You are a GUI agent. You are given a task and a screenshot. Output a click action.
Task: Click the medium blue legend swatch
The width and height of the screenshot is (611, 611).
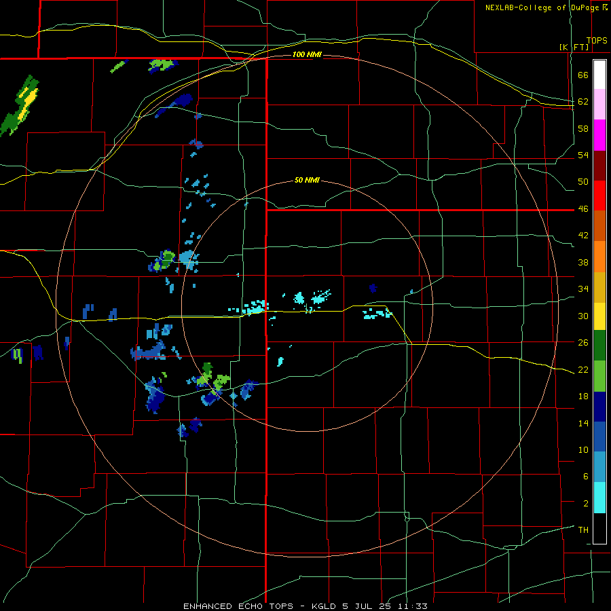coord(599,437)
